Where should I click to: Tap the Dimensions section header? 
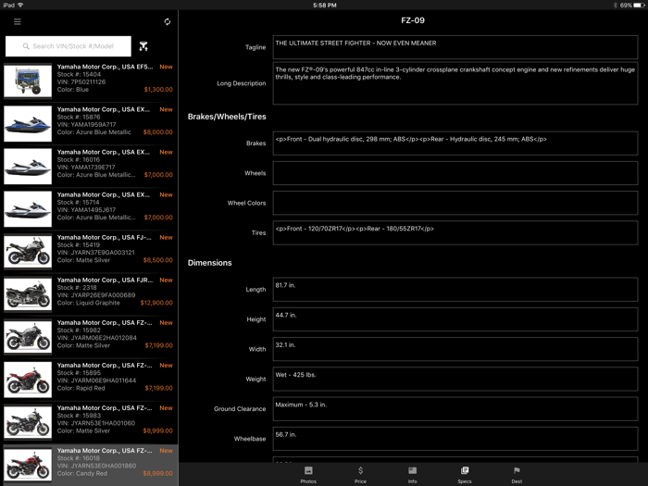(x=209, y=263)
